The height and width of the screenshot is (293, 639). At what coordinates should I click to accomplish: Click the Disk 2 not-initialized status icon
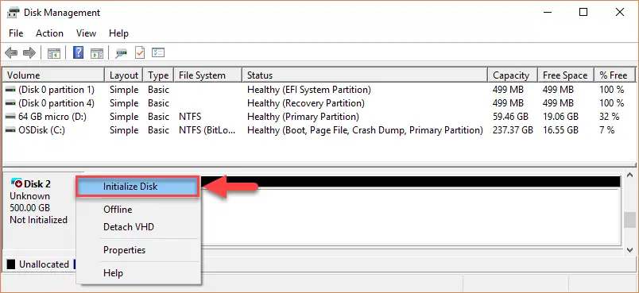[x=17, y=183]
